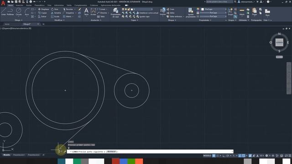Choose the Copiar tool
Screen dimensions: 292x164
point(42,13)
